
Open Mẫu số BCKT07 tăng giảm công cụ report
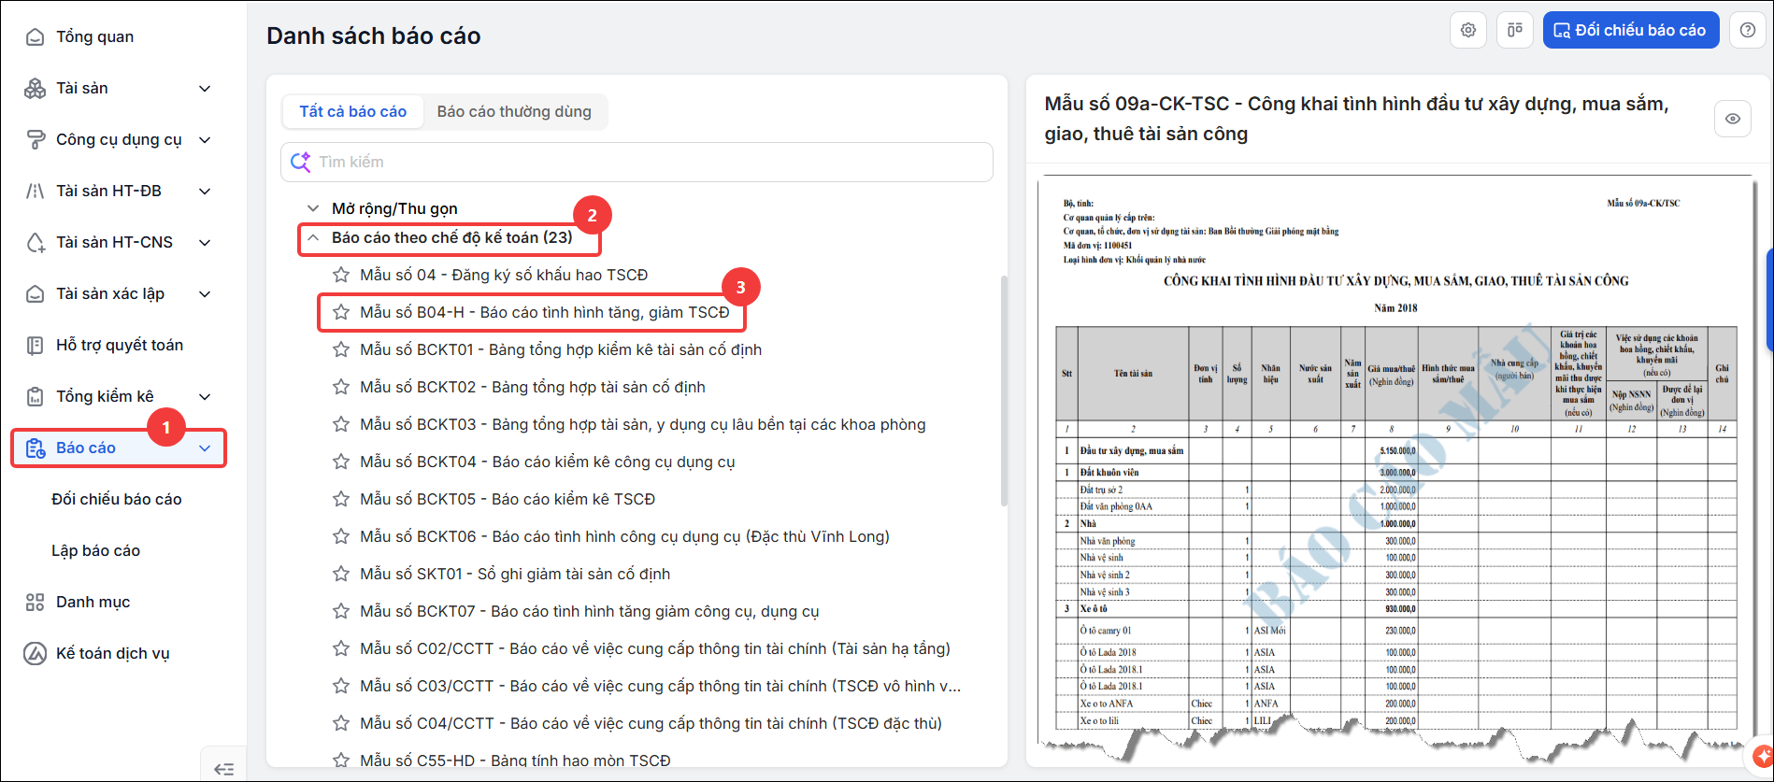pos(590,611)
